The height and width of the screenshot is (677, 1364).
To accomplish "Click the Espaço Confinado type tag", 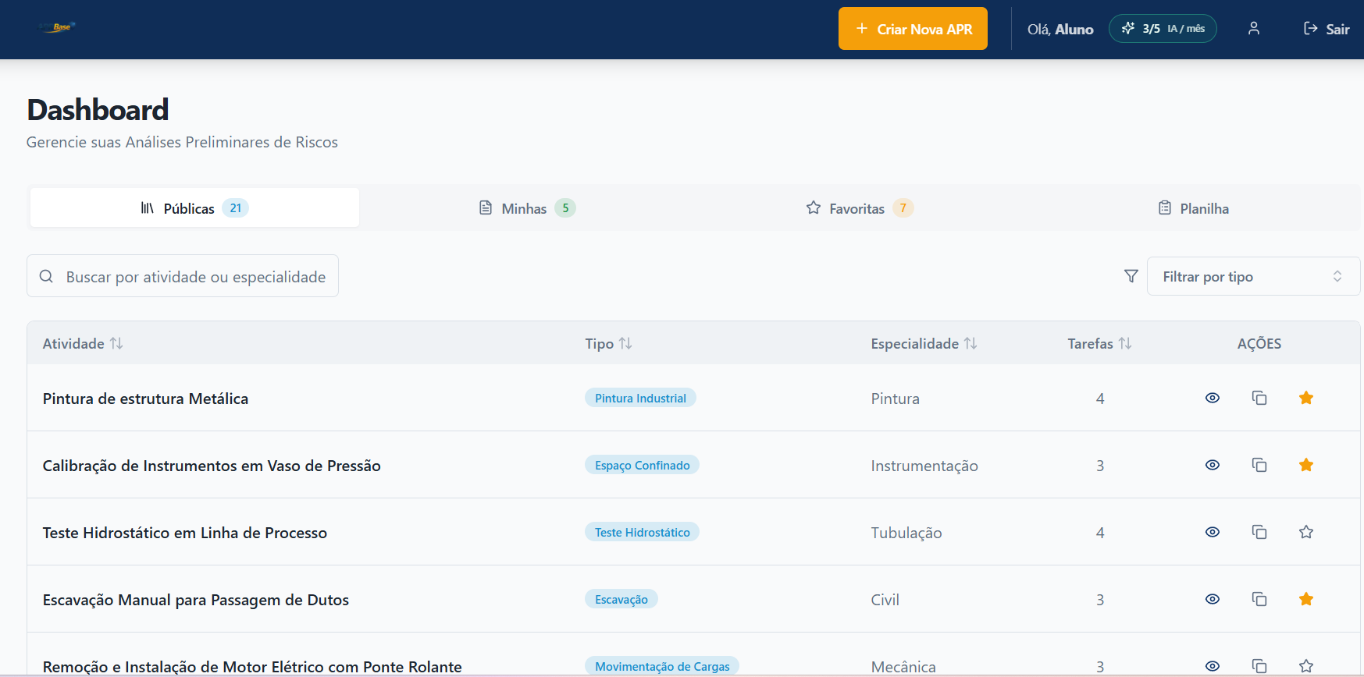I will pos(642,465).
